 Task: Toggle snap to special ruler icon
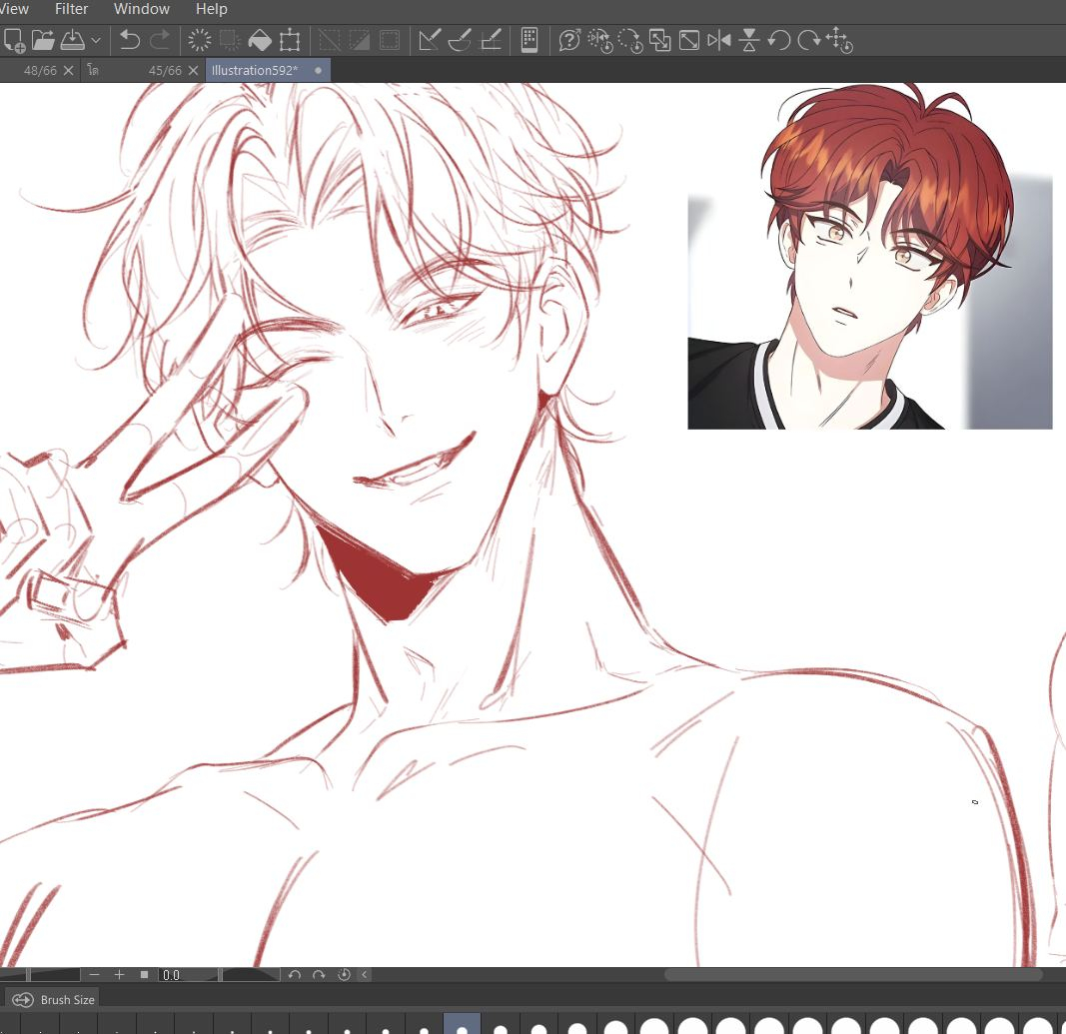[x=460, y=41]
